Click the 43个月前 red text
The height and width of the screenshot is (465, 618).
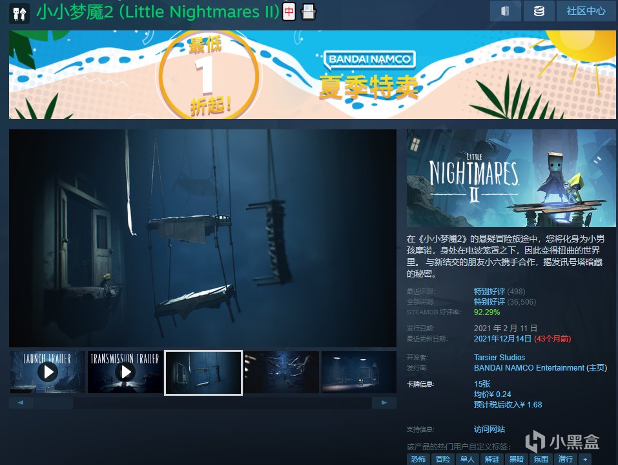552,339
